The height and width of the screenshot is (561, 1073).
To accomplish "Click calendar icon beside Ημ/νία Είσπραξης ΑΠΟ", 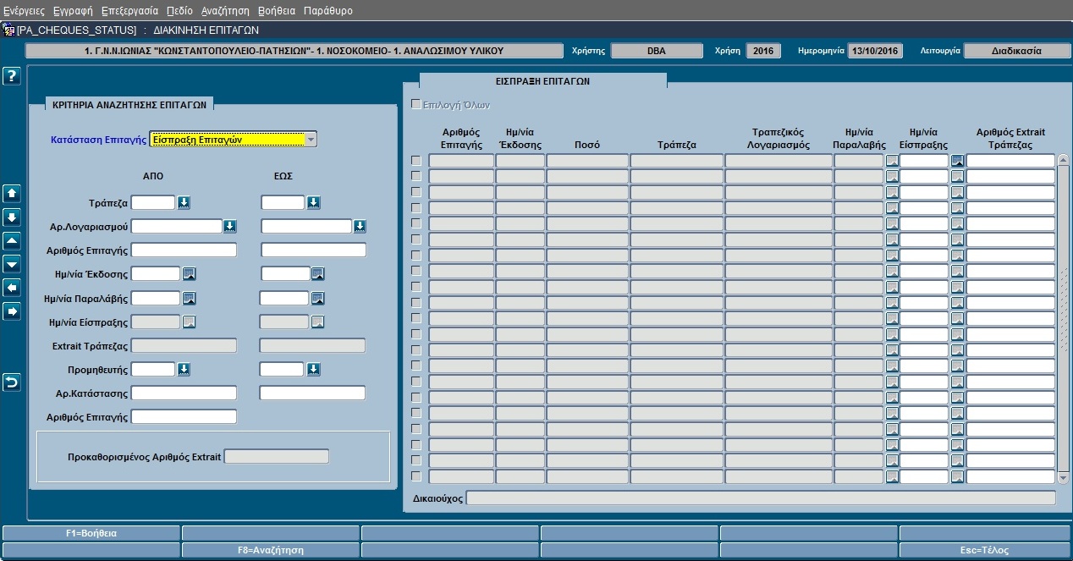I will 190,322.
